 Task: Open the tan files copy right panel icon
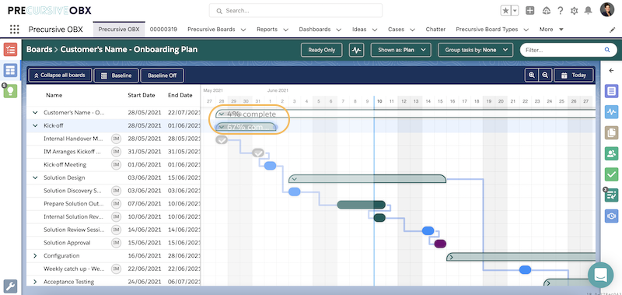point(611,132)
